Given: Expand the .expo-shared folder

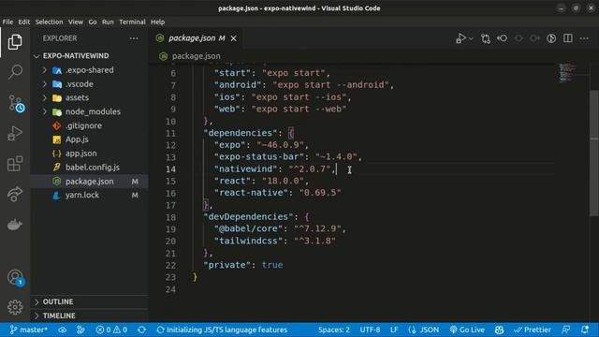Looking at the screenshot, I should click(90, 70).
